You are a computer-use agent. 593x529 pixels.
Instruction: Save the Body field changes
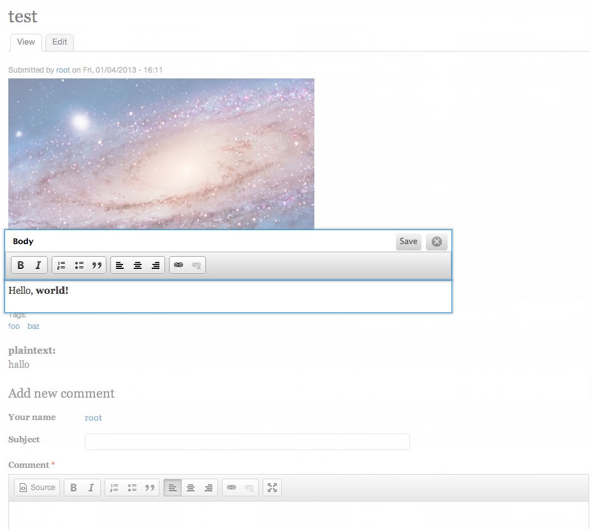pos(408,242)
